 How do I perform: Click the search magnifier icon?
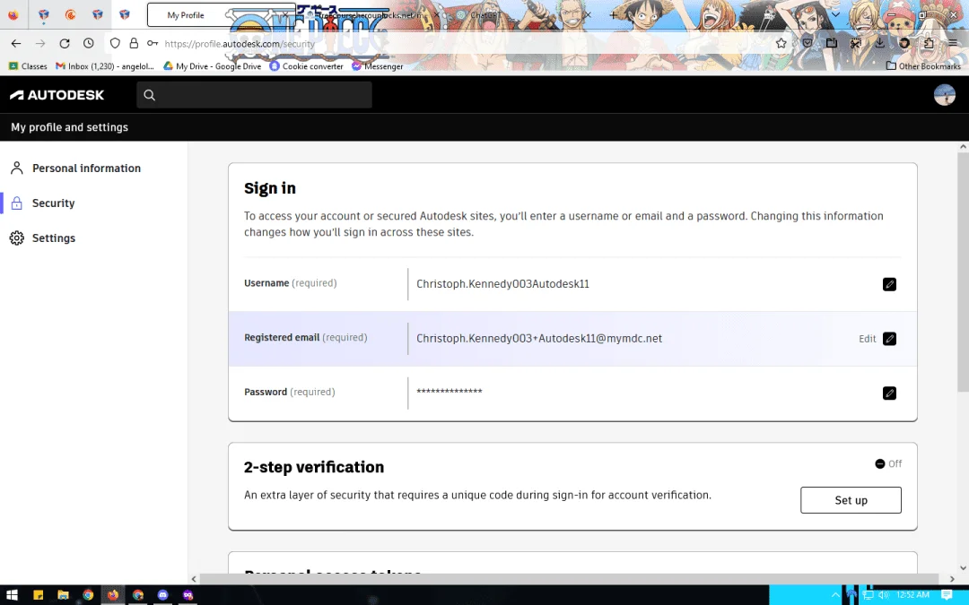click(149, 95)
